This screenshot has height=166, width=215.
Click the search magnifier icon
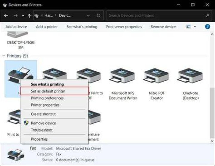[x=208, y=15]
